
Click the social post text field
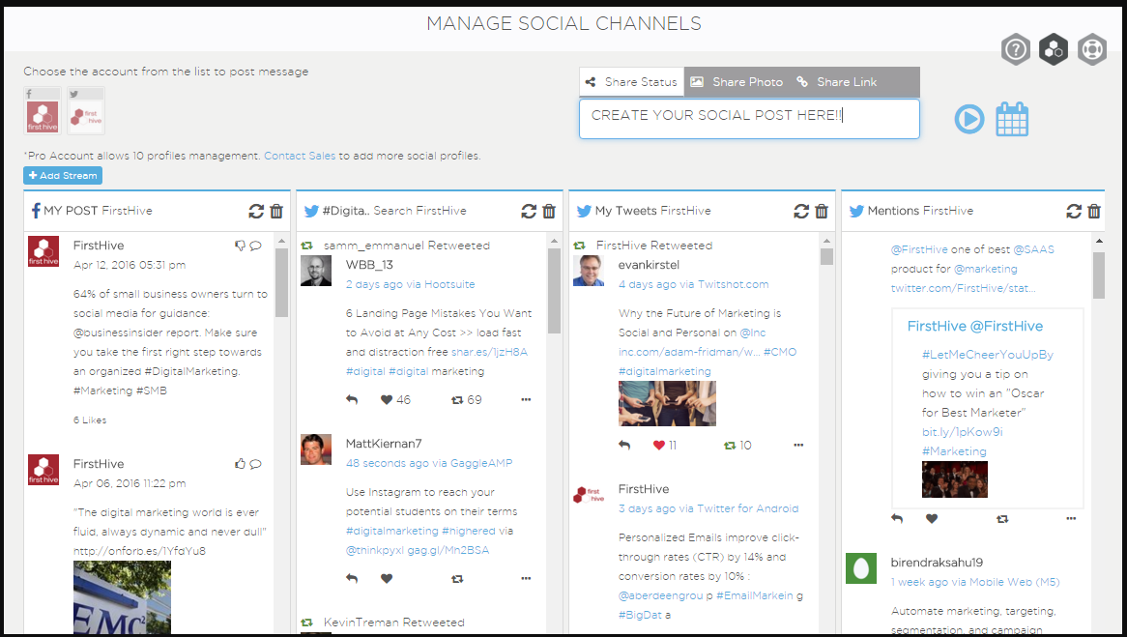[749, 119]
